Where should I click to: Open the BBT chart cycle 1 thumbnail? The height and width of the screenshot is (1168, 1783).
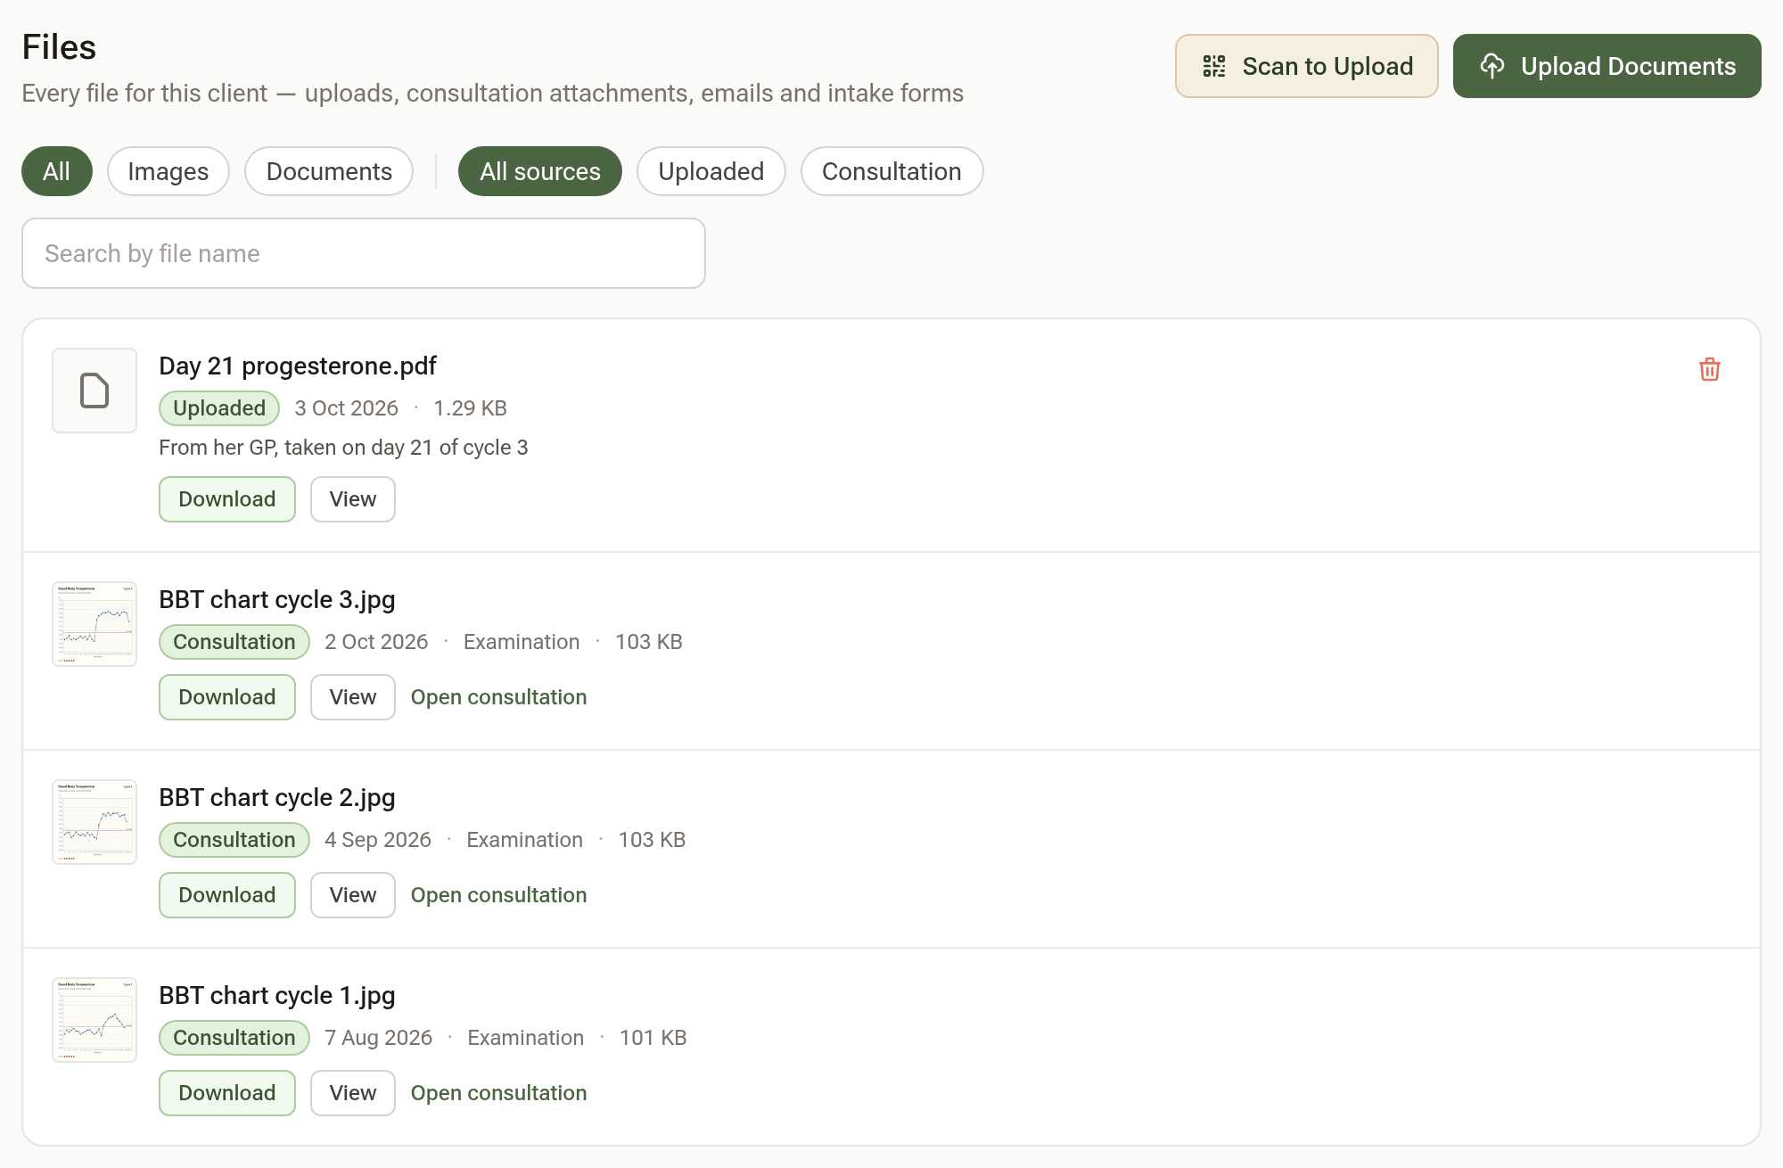tap(94, 1020)
